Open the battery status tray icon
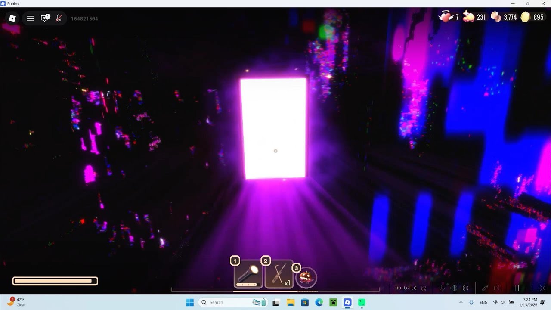The image size is (551, 310). tap(511, 302)
